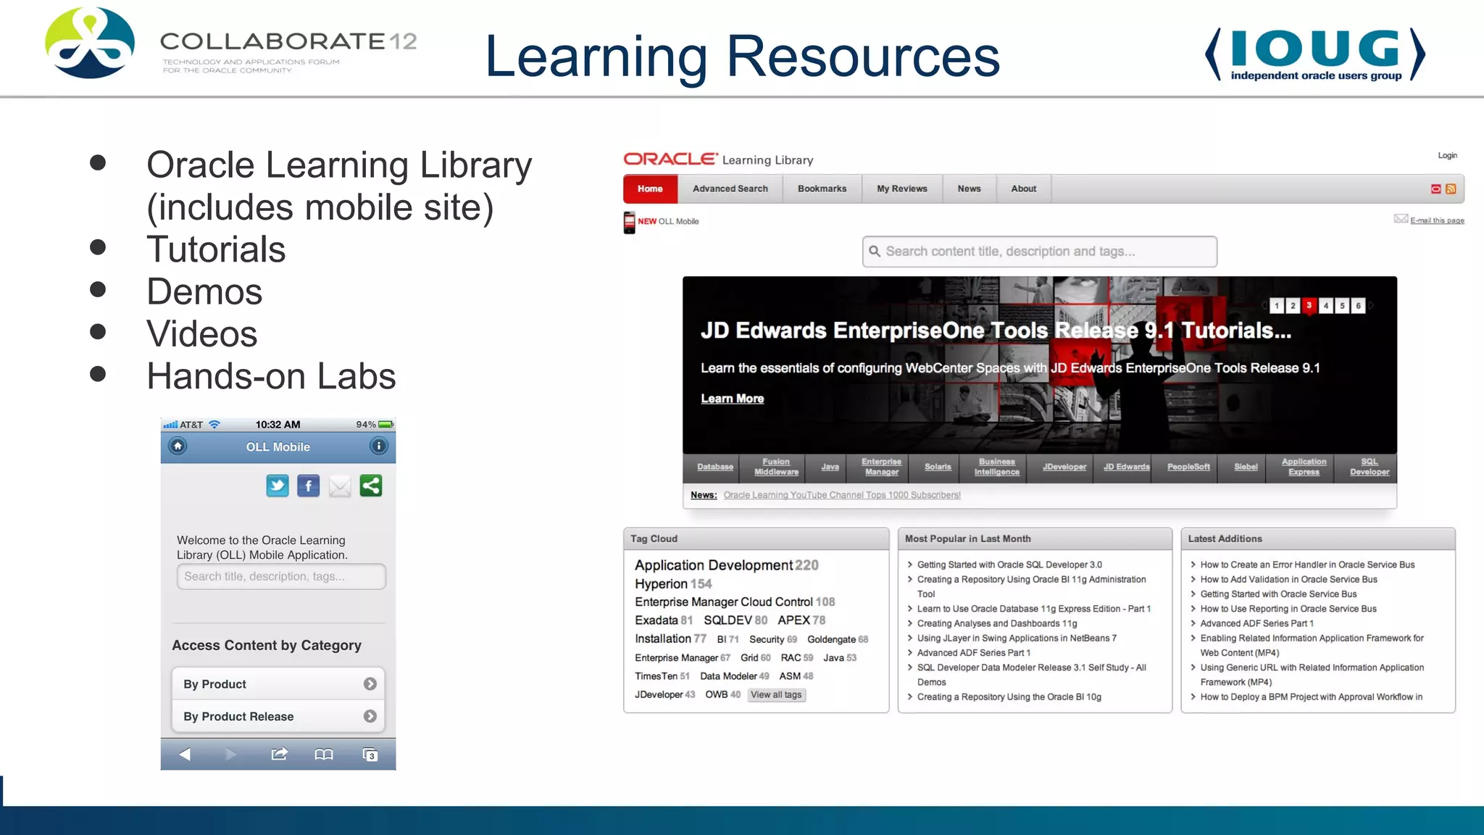Image resolution: width=1484 pixels, height=835 pixels.
Task: Open the green share icon
Action: coord(370,486)
